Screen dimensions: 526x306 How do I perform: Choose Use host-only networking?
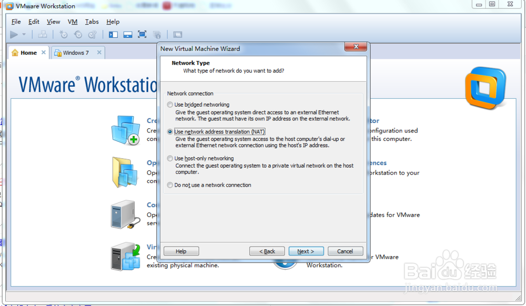[170, 158]
